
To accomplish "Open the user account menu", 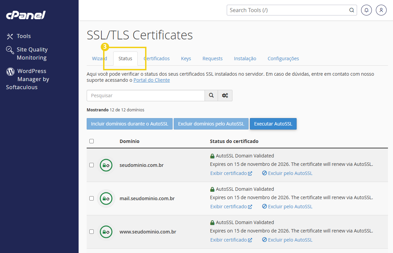I will (x=381, y=10).
